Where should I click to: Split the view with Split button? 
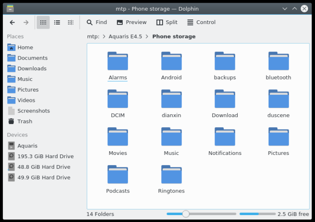pyautogui.click(x=166, y=22)
